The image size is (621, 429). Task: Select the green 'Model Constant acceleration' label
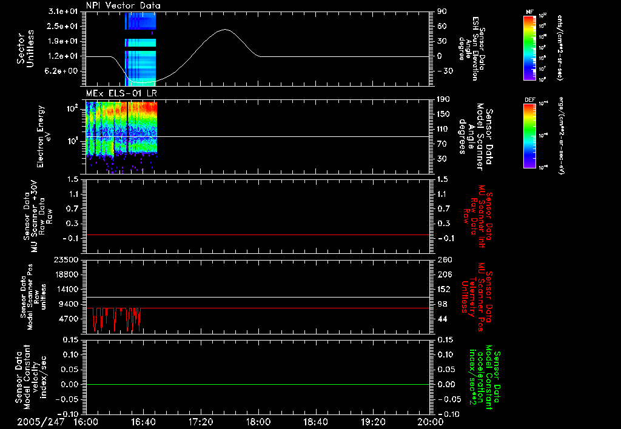pyautogui.click(x=485, y=377)
